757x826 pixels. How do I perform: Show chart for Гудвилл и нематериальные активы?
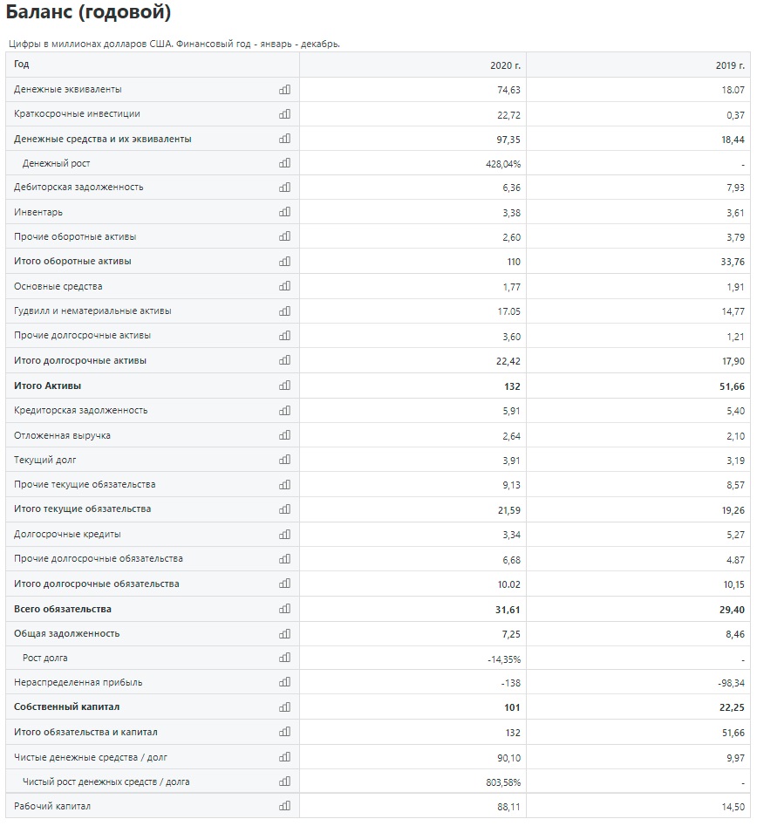pos(284,311)
